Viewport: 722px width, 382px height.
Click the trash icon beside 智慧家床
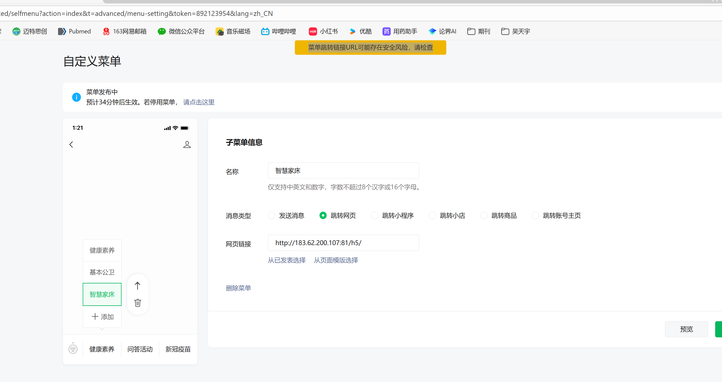(137, 303)
